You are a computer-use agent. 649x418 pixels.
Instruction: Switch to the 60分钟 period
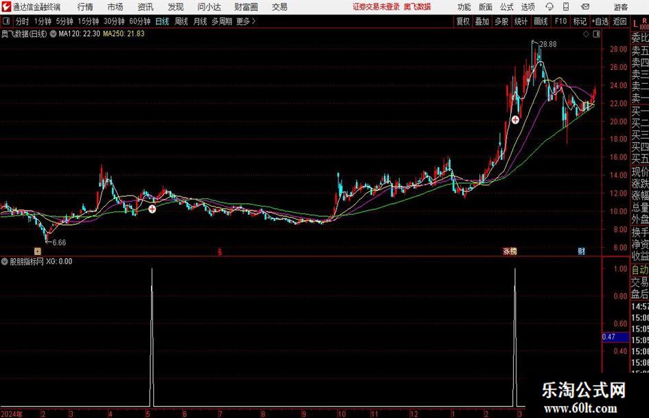point(139,21)
